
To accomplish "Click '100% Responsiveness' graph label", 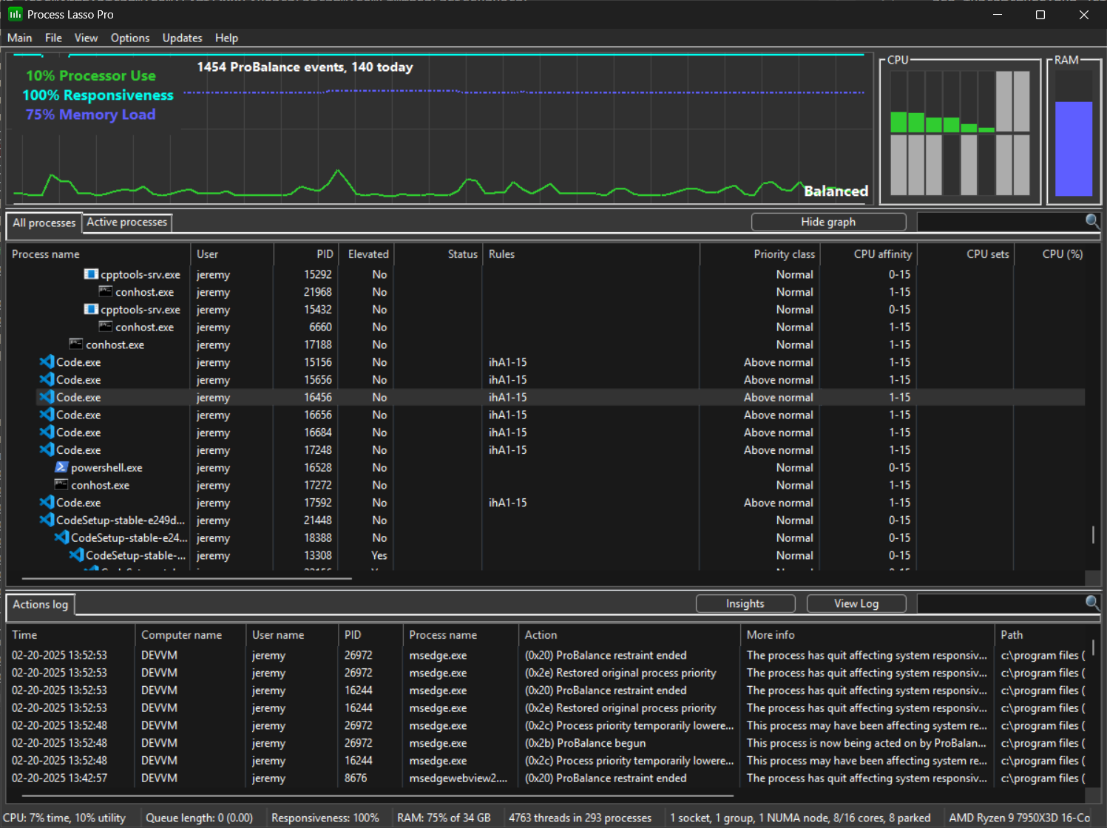I will point(98,95).
